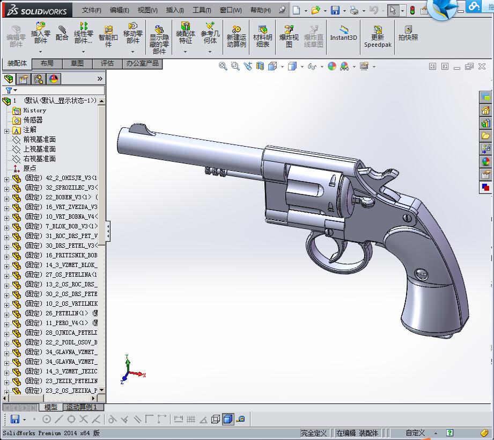Click Insert Components icon
This screenshot has height=440, width=494.
pyautogui.click(x=40, y=34)
